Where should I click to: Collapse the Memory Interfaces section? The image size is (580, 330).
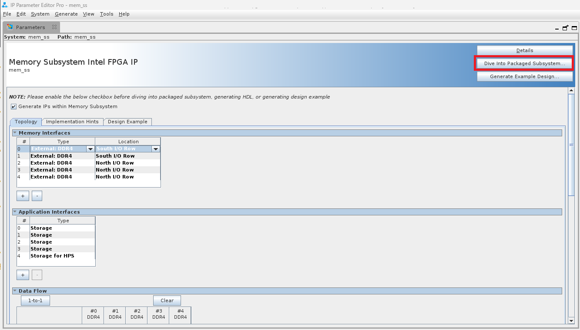[x=15, y=133]
